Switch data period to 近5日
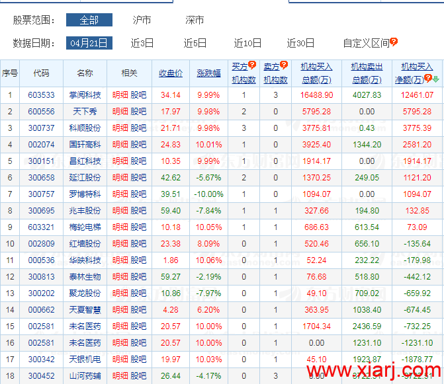Viewport: 444px width, 384px height. pyautogui.click(x=195, y=43)
